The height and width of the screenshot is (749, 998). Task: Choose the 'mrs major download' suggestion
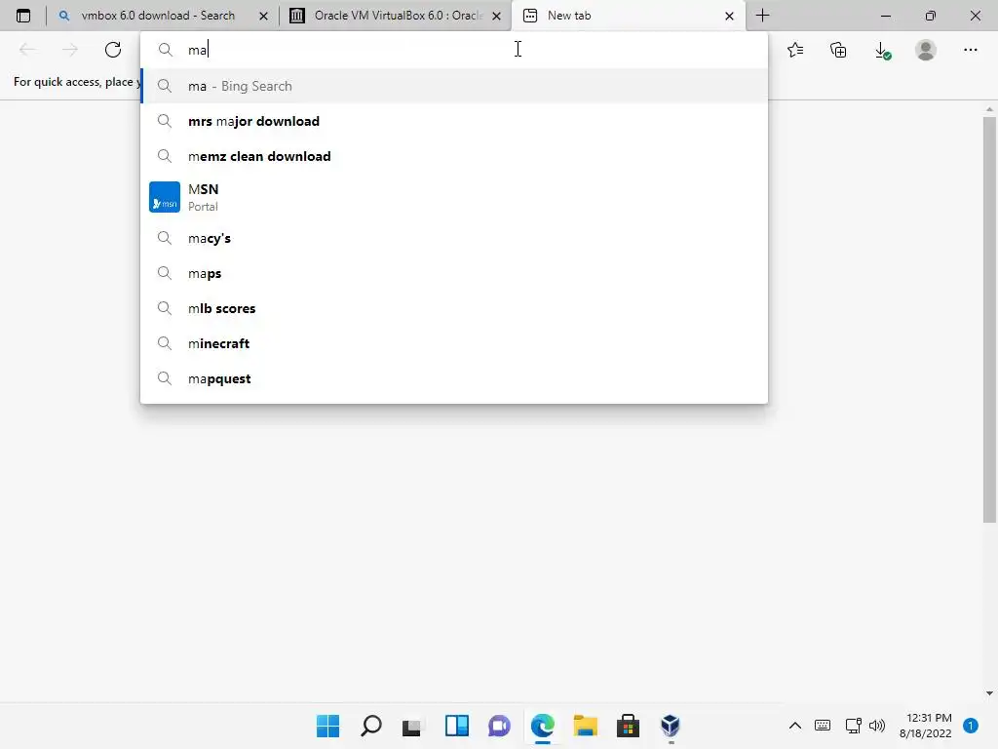454,121
